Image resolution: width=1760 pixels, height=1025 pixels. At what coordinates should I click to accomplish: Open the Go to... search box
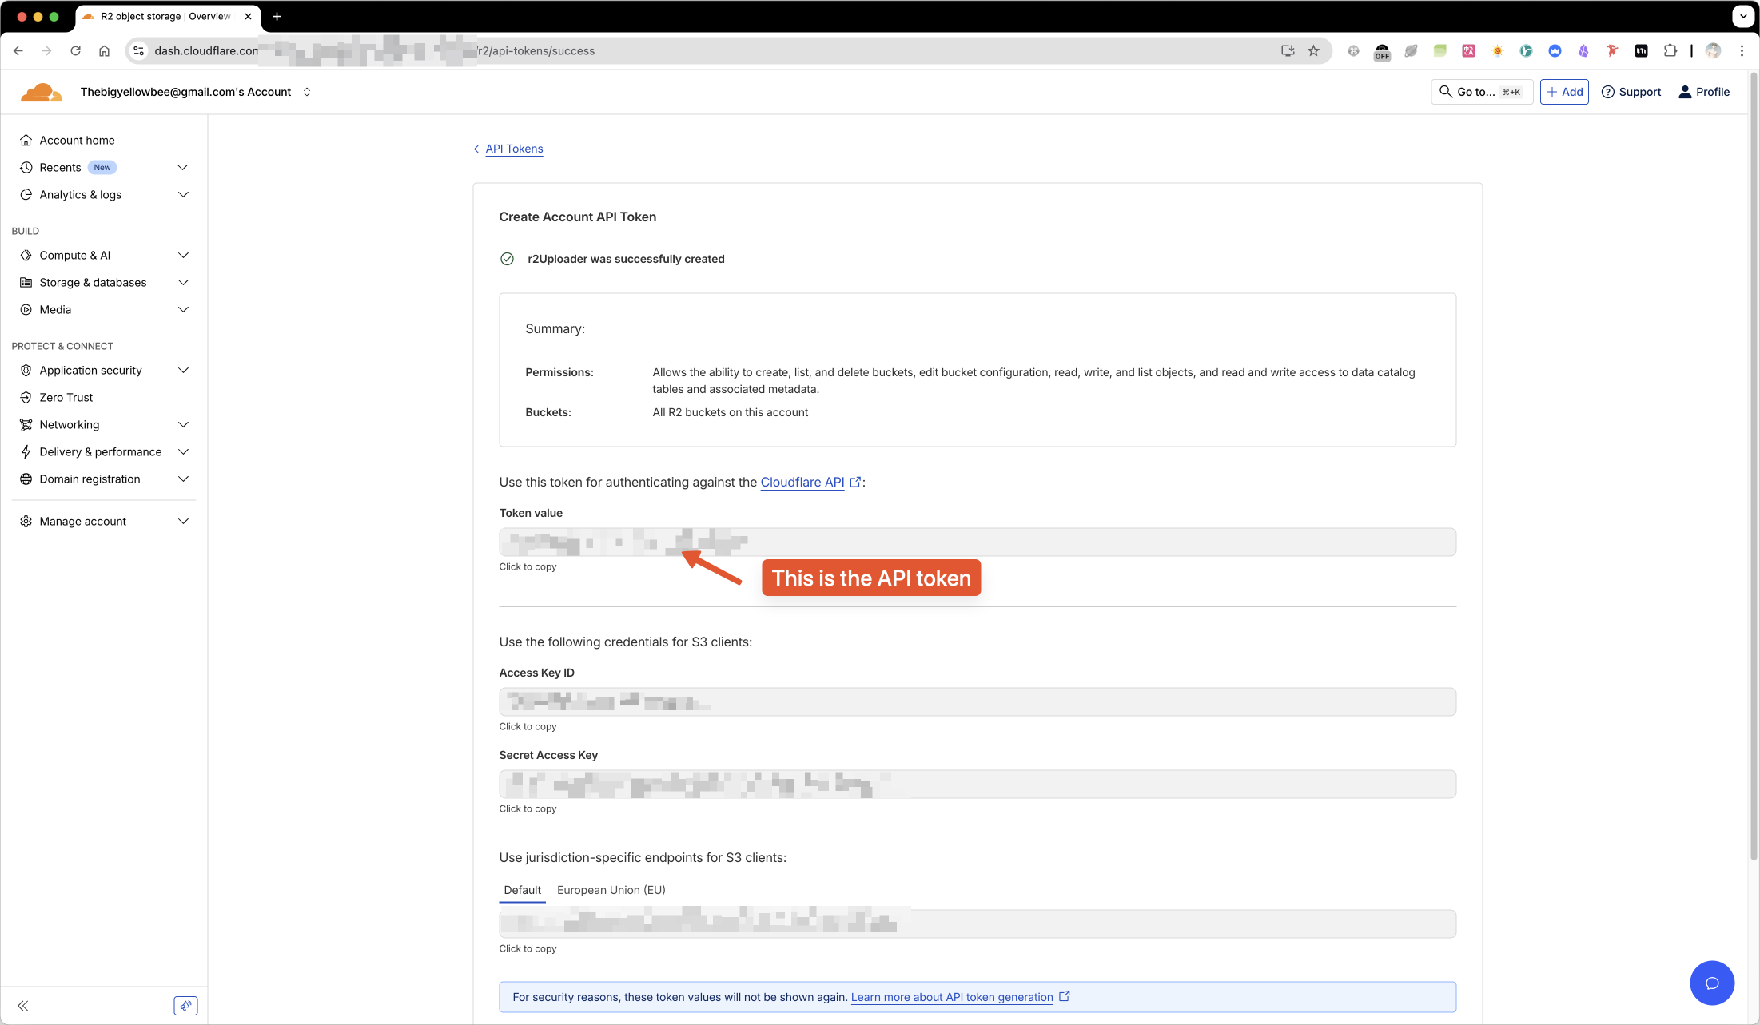[x=1481, y=92]
